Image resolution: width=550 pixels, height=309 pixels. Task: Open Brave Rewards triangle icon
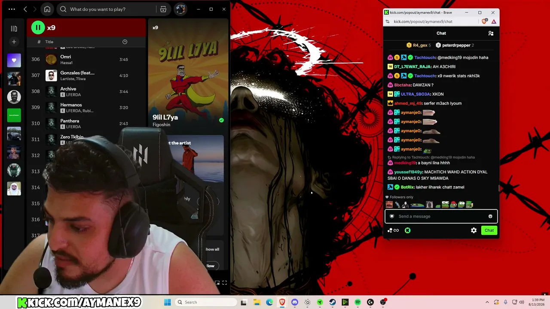[x=494, y=21]
